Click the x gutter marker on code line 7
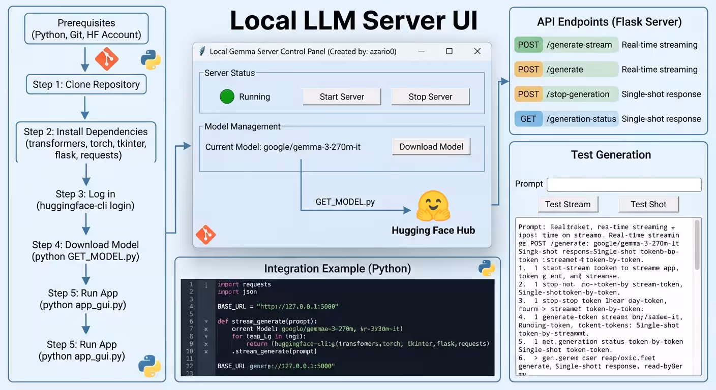 tap(206, 329)
